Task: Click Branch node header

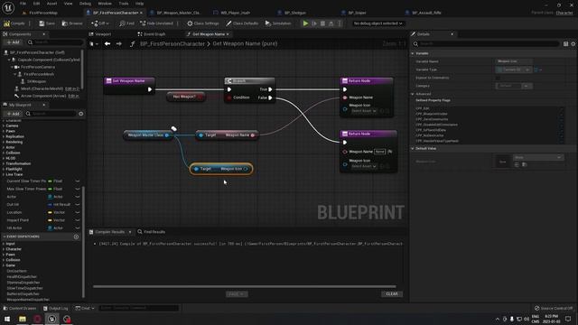Action: [249, 80]
